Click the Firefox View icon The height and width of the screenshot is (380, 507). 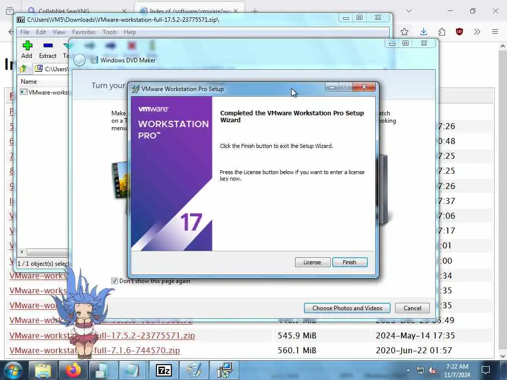[10, 11]
